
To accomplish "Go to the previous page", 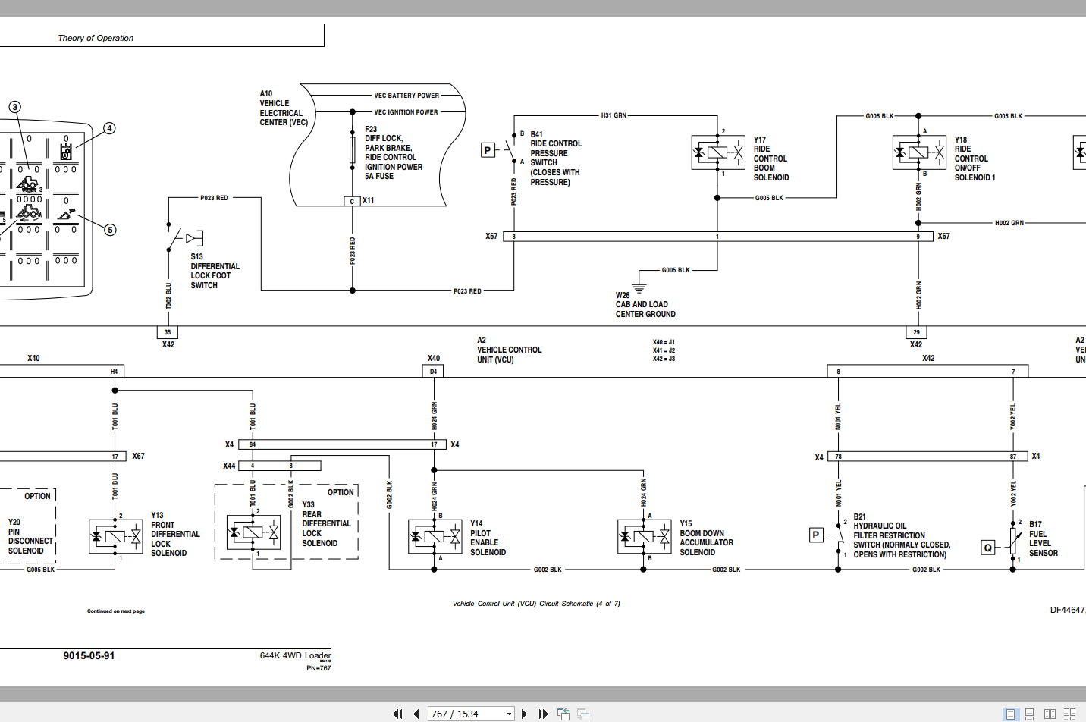I will [x=416, y=714].
